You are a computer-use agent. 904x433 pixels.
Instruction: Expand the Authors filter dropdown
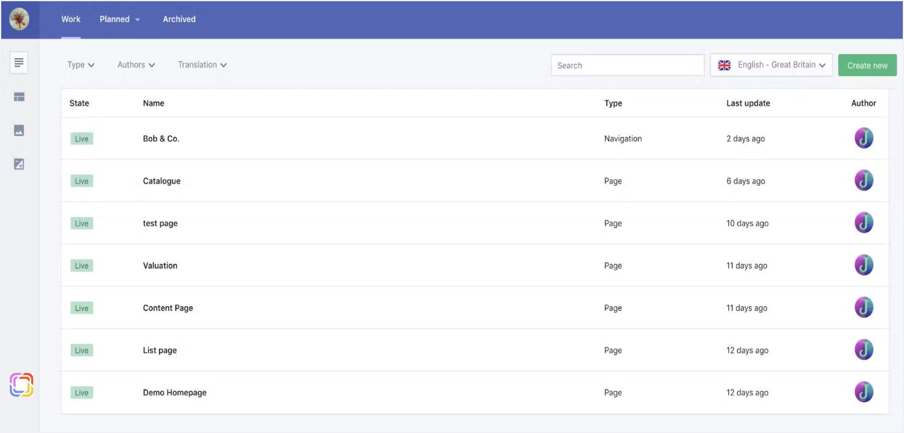[136, 65]
